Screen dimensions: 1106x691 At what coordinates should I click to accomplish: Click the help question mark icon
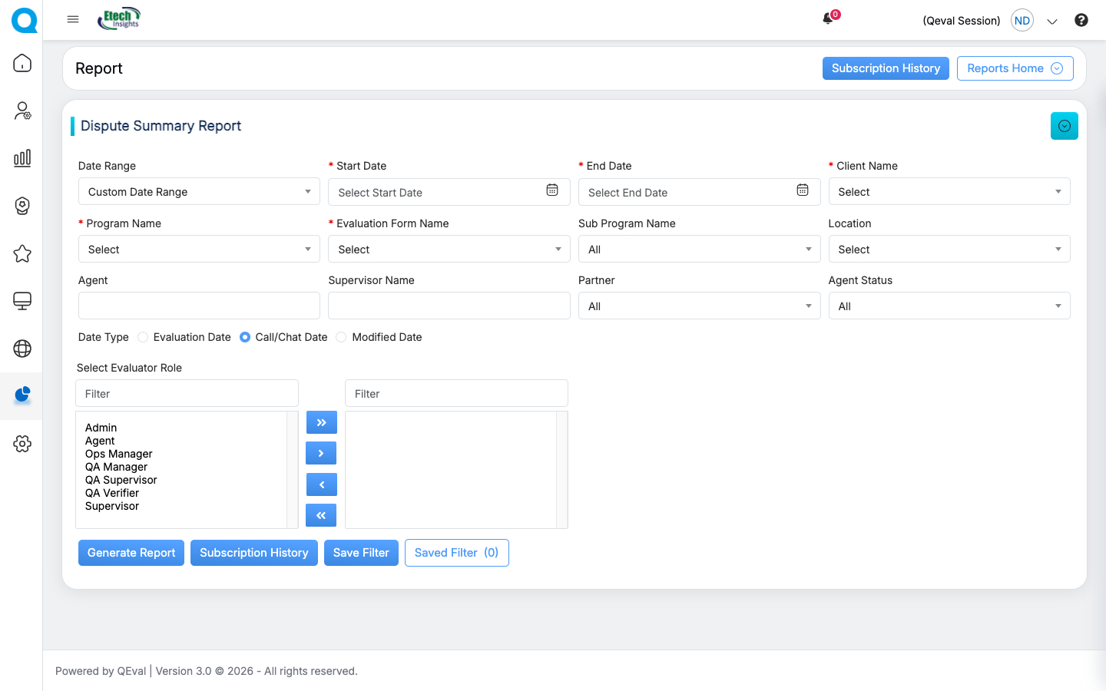pyautogui.click(x=1081, y=21)
